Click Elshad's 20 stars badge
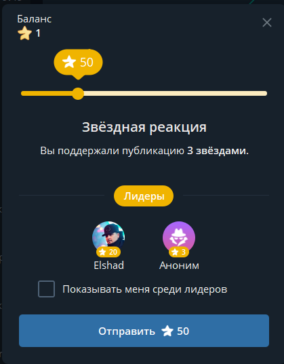 (x=108, y=252)
